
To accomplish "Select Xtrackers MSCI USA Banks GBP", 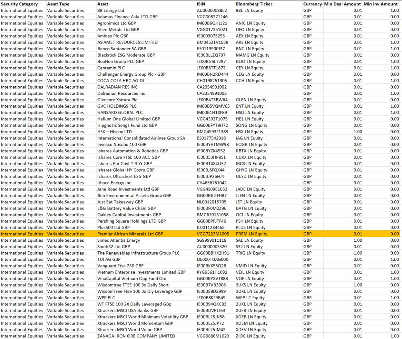I will (x=128, y=311).
